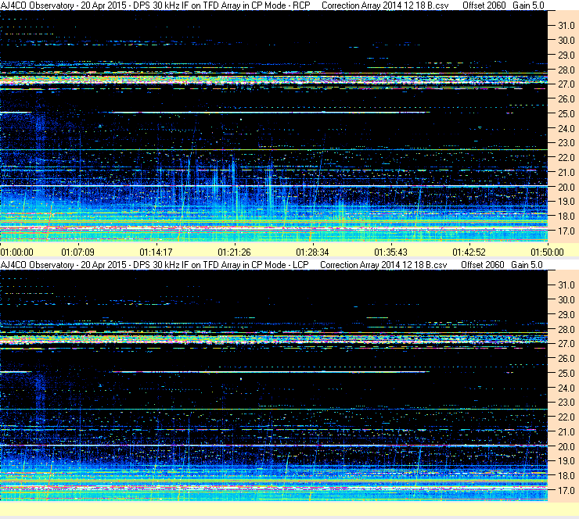Click 'Offset 2060' in the RCP plot header
The width and height of the screenshot is (579, 519).
point(484,5)
